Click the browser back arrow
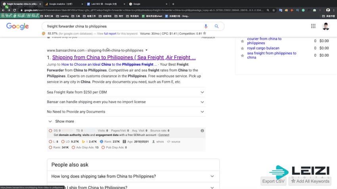The height and width of the screenshot is (189, 337). click(x=3, y=10)
